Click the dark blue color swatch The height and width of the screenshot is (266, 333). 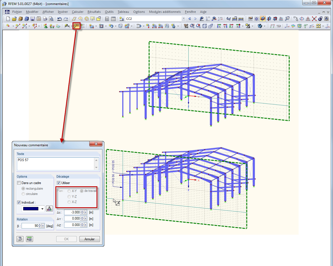click(31, 209)
